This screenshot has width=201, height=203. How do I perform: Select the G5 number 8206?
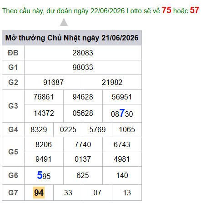[44, 144]
